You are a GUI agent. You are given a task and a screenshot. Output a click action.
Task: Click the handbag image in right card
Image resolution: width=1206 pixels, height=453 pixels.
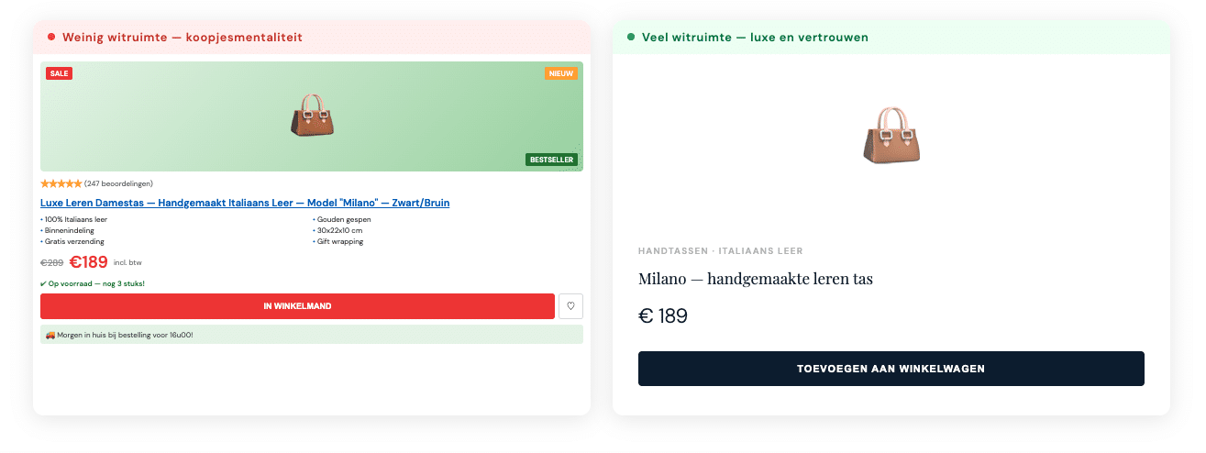click(891, 135)
